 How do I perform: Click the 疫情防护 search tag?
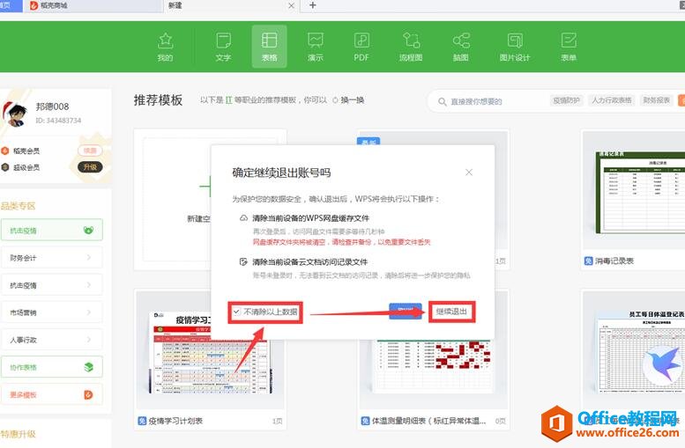coord(566,100)
